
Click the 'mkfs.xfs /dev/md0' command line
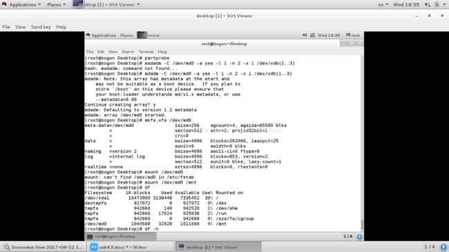[x=138, y=120]
